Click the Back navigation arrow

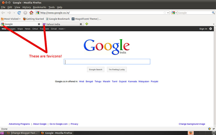coord(3,13)
